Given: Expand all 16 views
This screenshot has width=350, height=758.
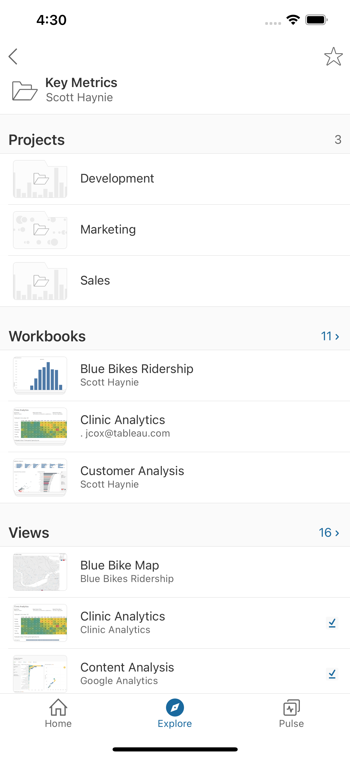Looking at the screenshot, I should tap(329, 532).
